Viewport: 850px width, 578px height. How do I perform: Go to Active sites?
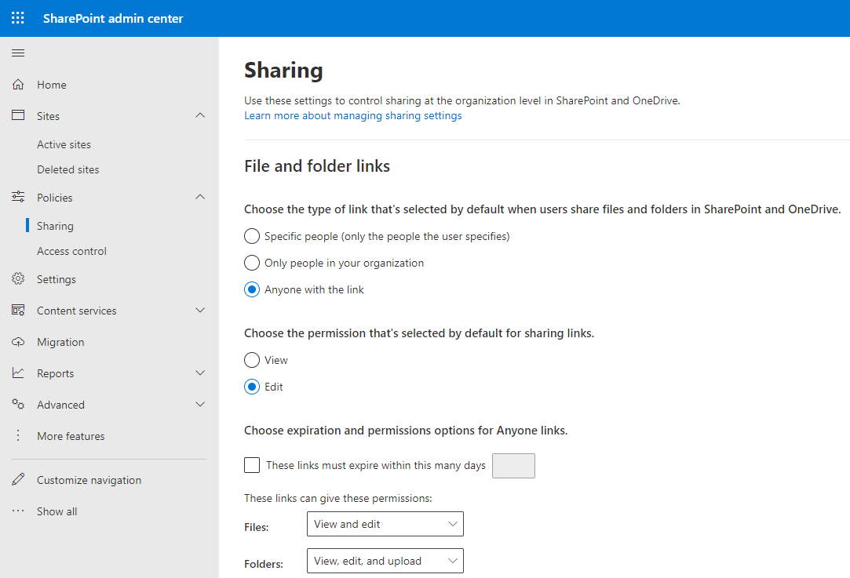click(64, 144)
